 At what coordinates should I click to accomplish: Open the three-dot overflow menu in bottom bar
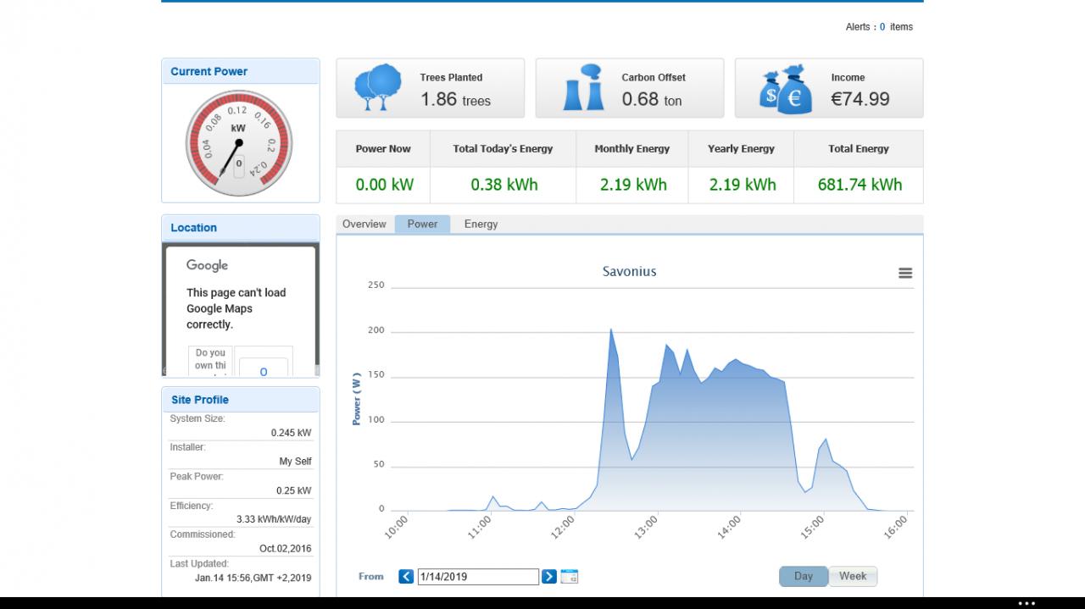(1027, 603)
